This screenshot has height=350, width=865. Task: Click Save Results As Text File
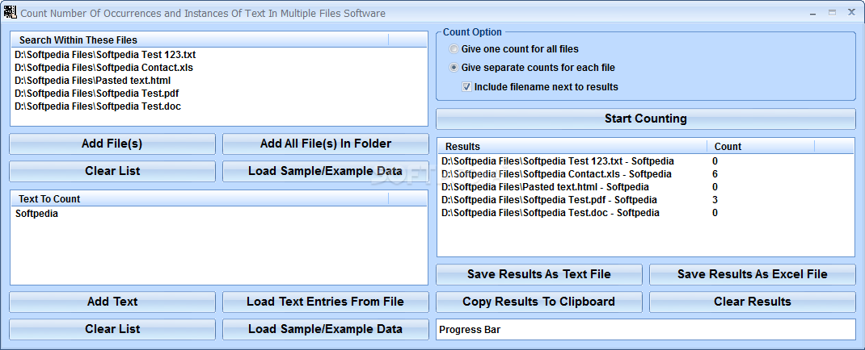539,275
